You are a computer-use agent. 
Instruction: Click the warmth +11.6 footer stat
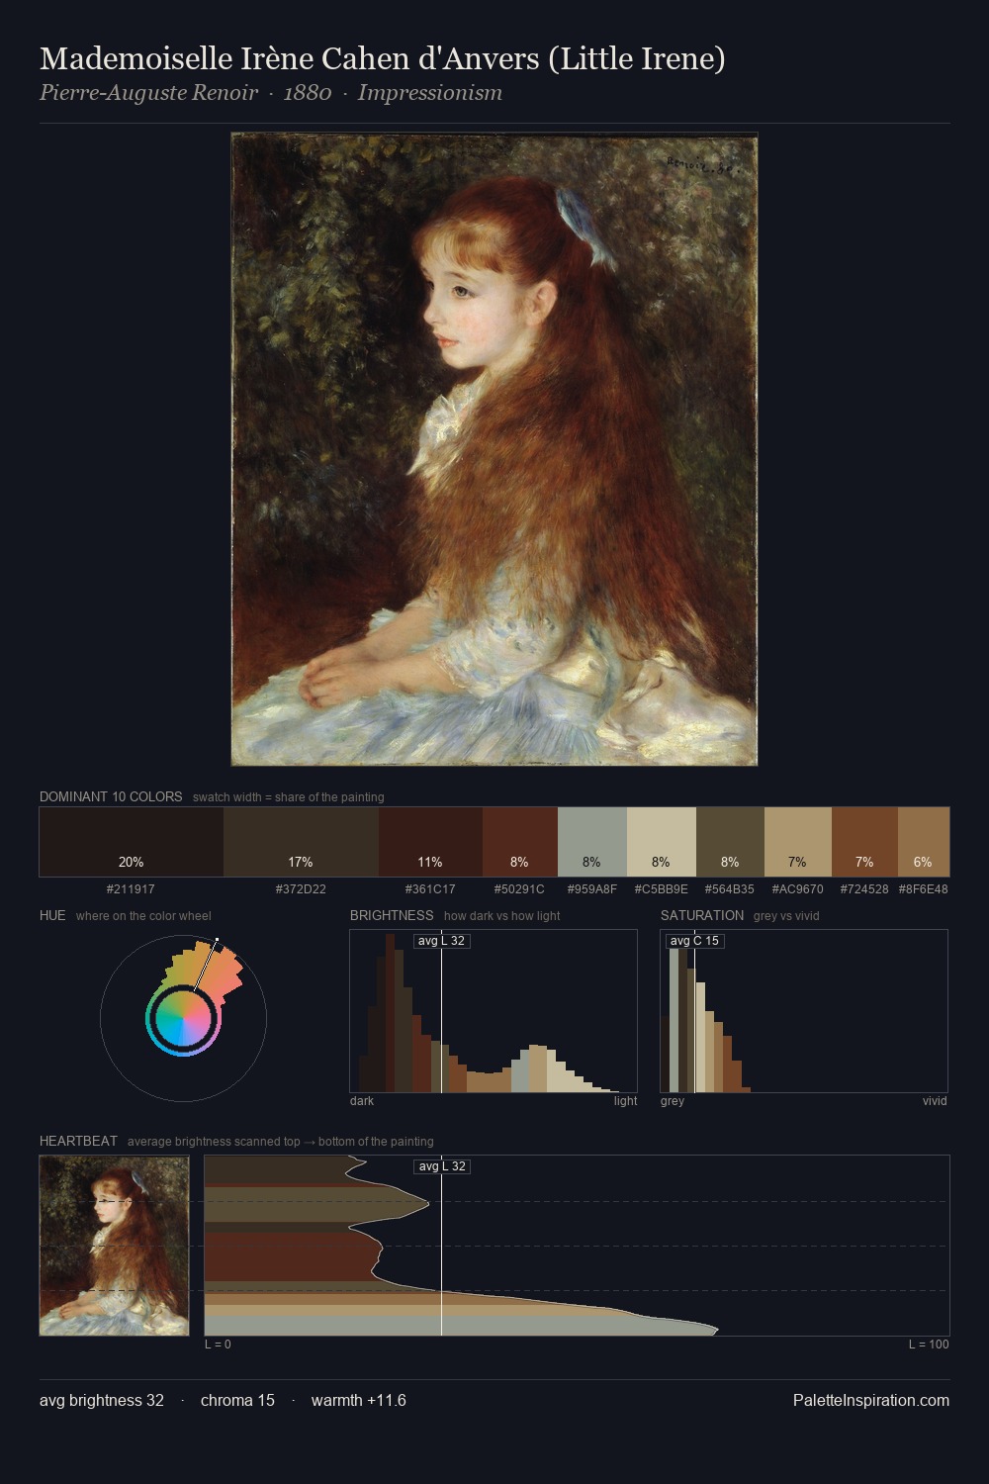(x=359, y=1400)
